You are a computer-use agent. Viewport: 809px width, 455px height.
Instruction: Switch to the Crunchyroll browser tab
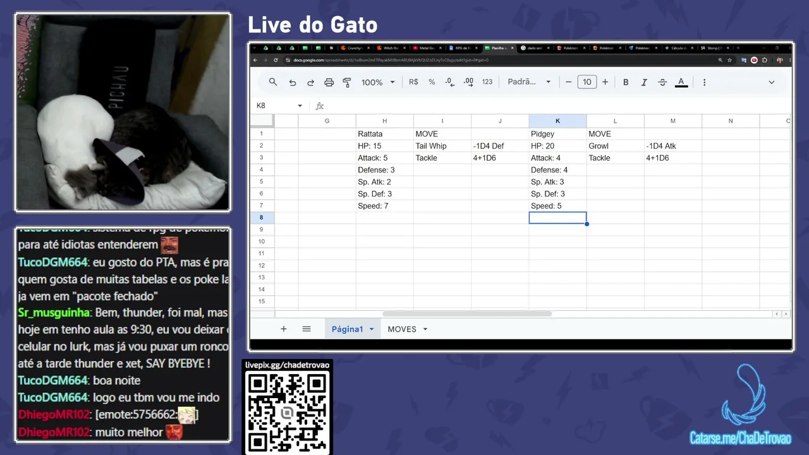(x=355, y=48)
